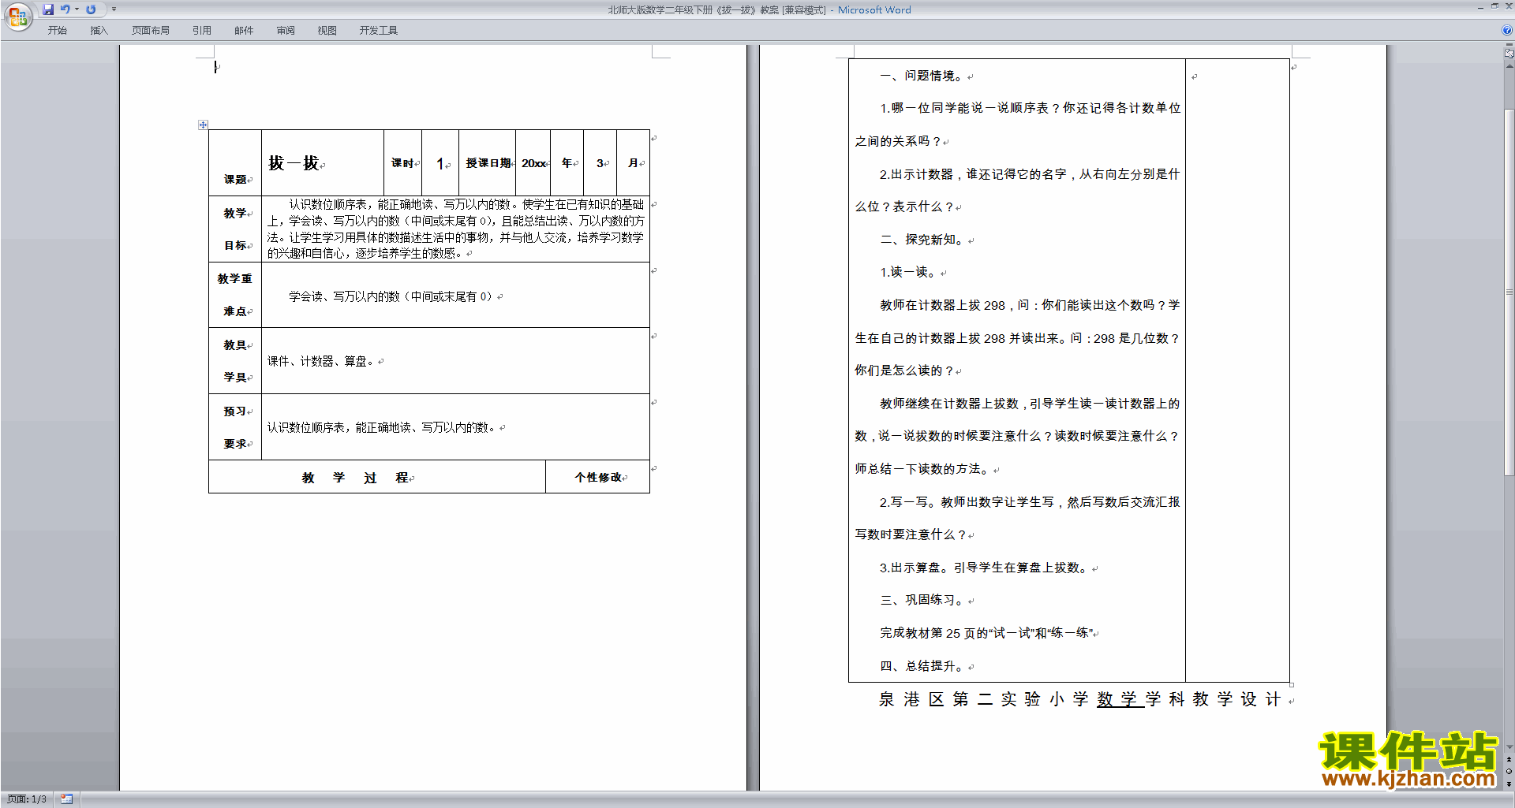Click the Undo icon
Image resolution: width=1515 pixels, height=808 pixels.
pos(65,9)
